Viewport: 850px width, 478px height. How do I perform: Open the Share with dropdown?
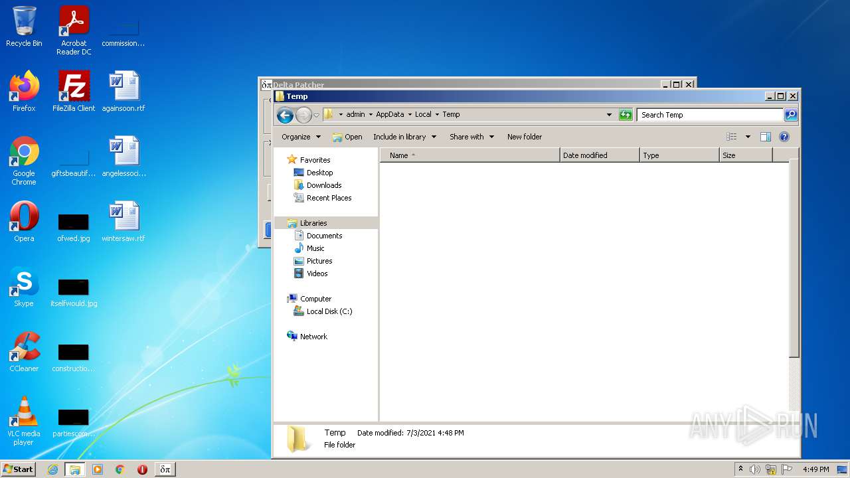point(471,137)
